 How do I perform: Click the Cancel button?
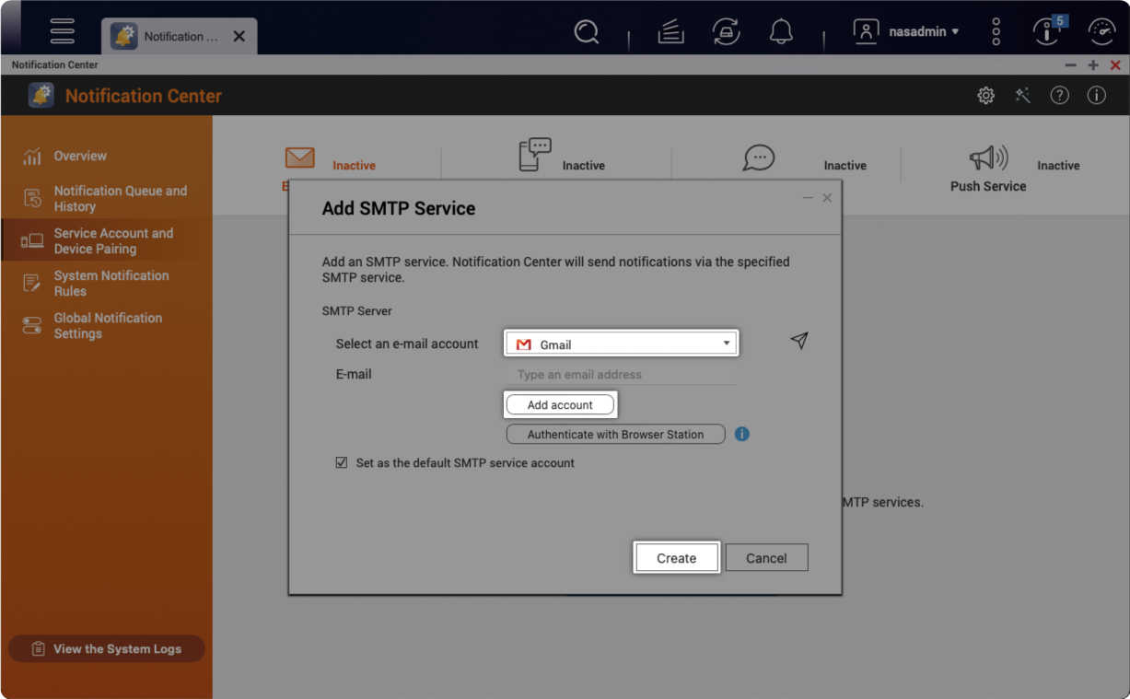(766, 557)
